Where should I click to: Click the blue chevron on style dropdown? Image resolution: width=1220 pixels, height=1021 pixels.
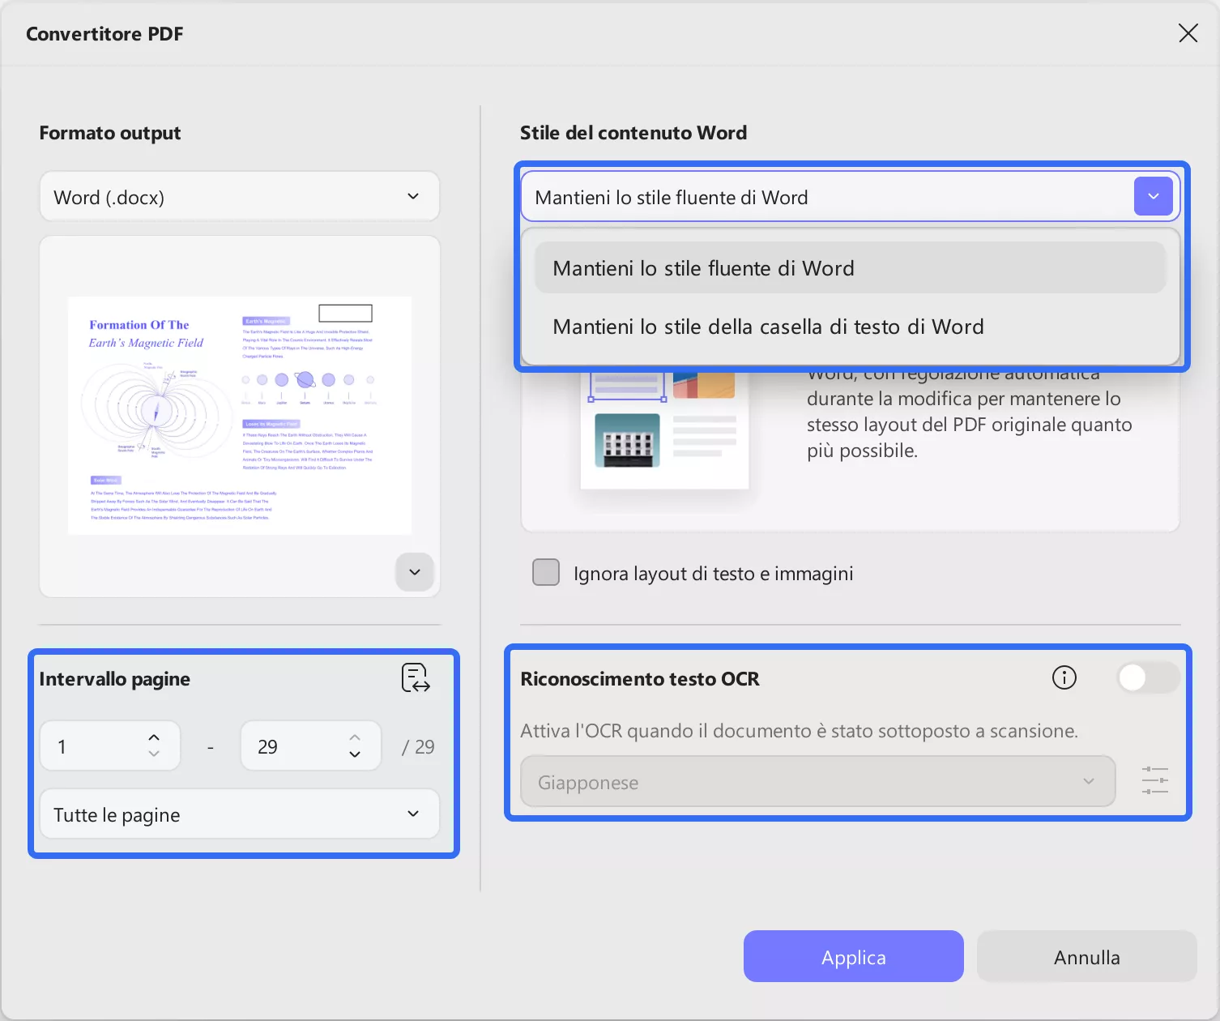[x=1153, y=196]
